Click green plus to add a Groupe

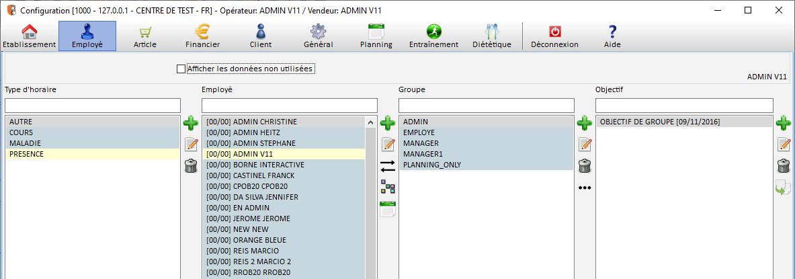(x=585, y=123)
